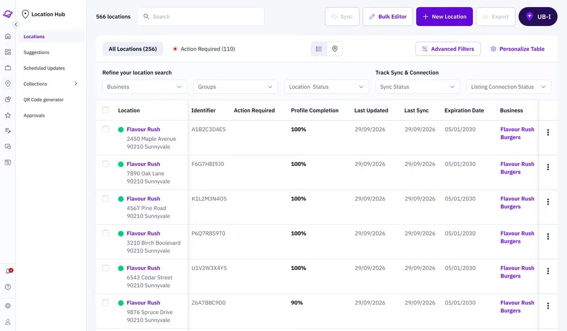Switch to All Locations (256) tab
Viewport: 567px width, 331px height.
[x=133, y=49]
